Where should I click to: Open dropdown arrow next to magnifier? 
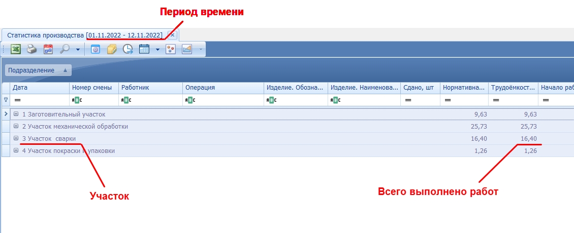click(78, 49)
